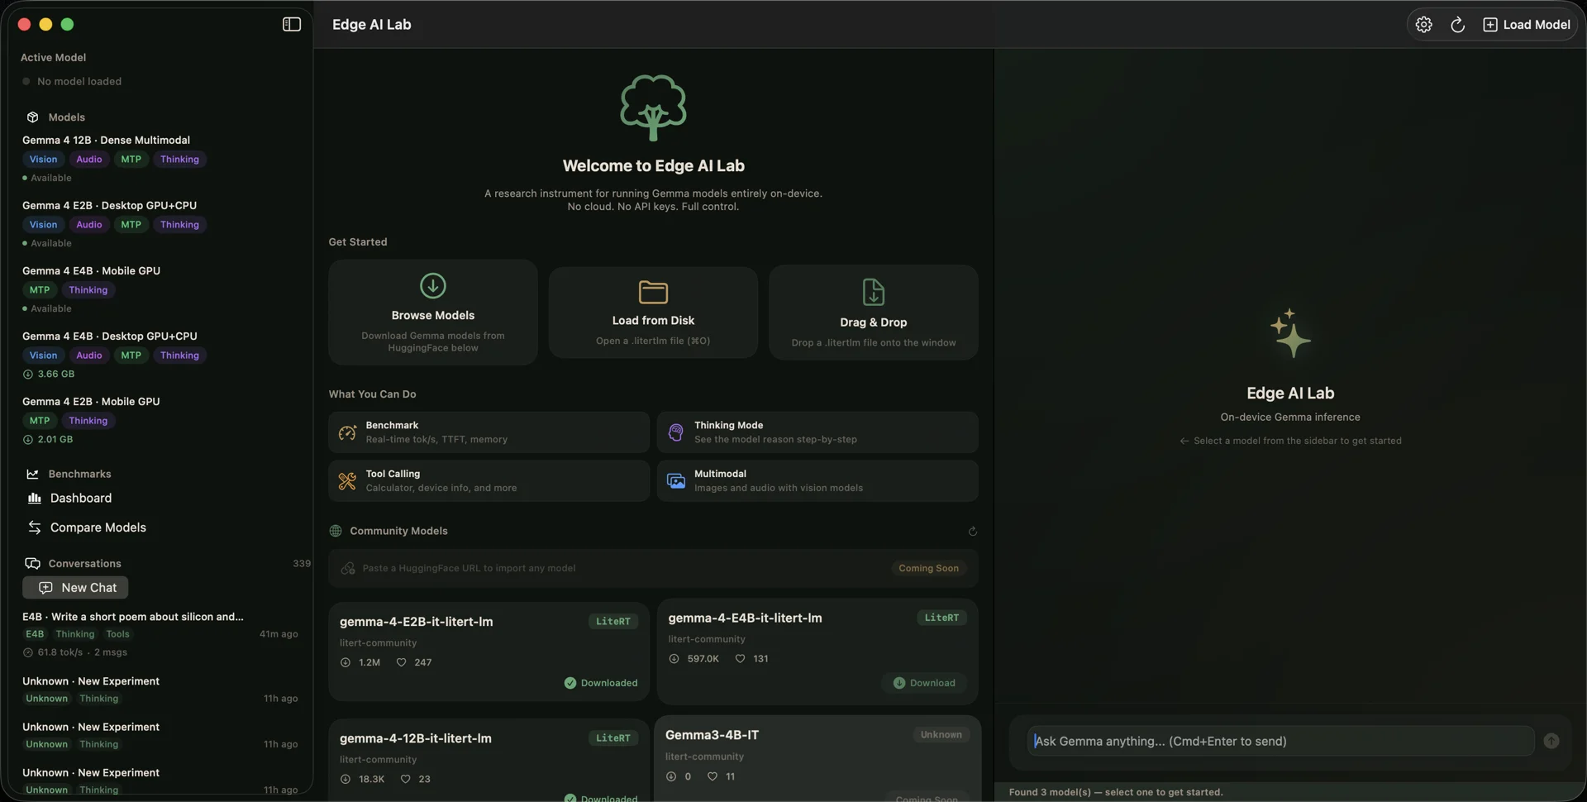
Task: Open the Benchmark feature card
Action: point(488,432)
